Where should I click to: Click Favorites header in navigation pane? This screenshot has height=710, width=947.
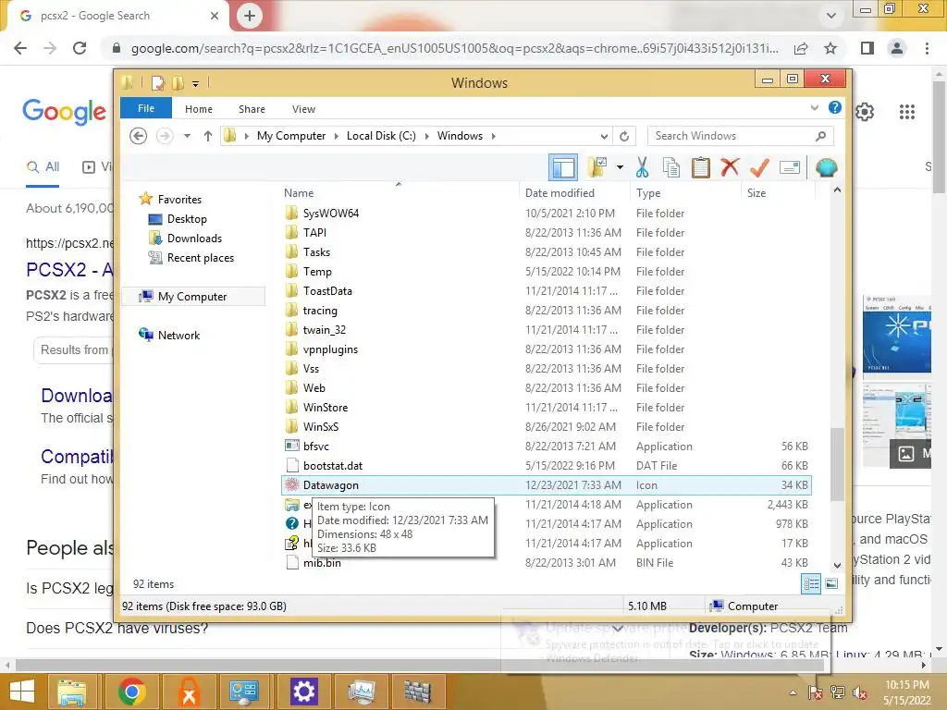click(x=179, y=200)
